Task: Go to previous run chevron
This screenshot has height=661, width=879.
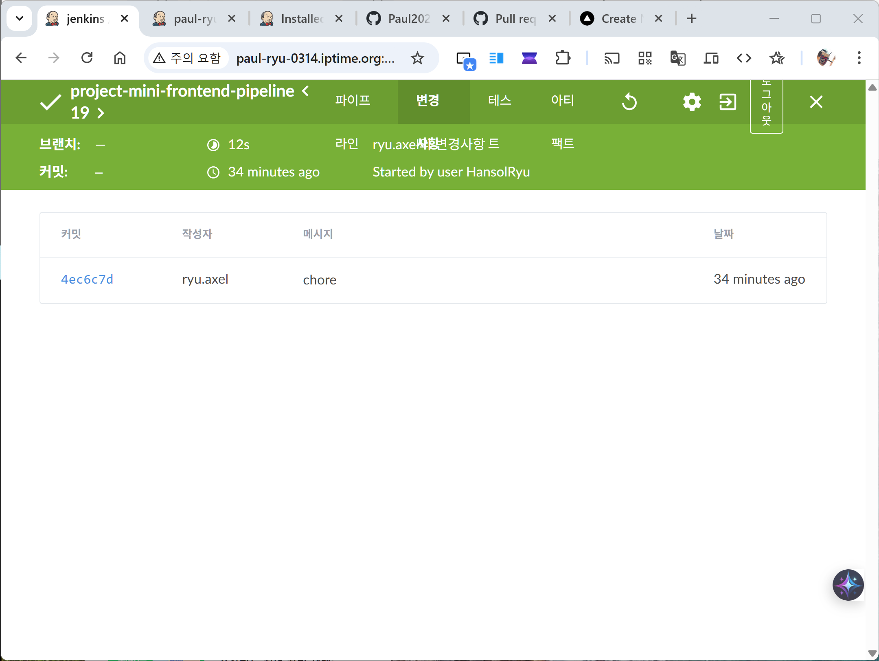Action: [x=305, y=90]
